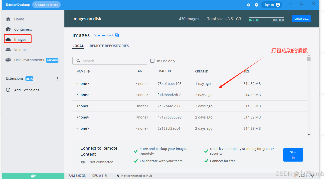Image resolution: width=325 pixels, height=179 pixels.
Task: Click the Give Feedback chat icon
Action: 117,35
